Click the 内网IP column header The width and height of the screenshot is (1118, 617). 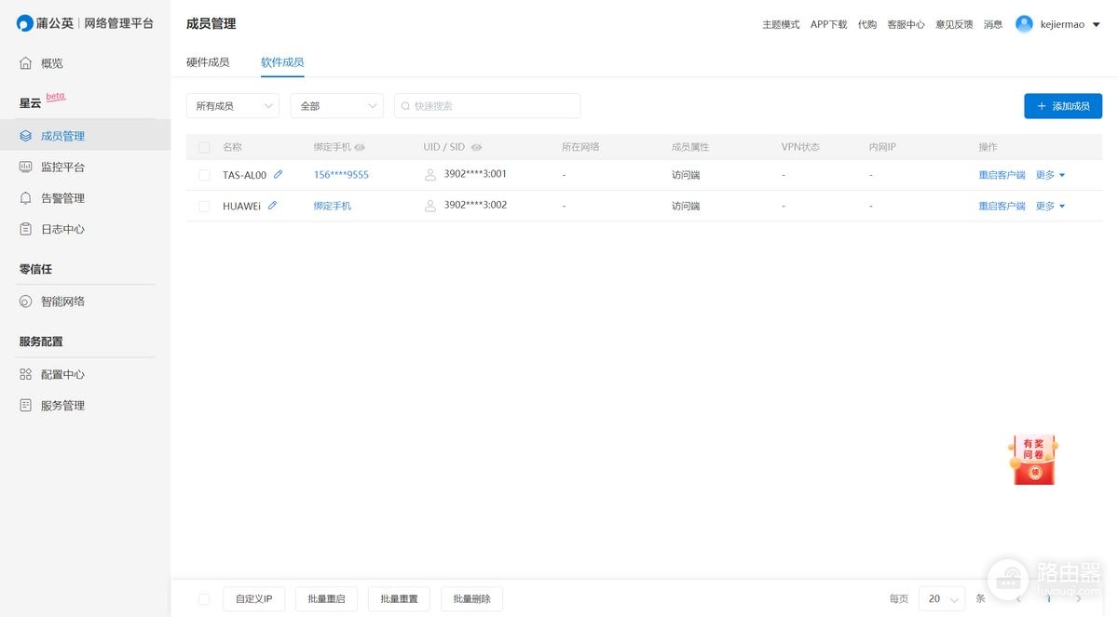(x=882, y=147)
